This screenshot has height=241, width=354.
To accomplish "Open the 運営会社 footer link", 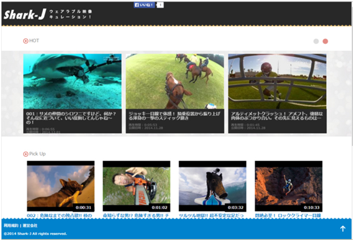I will pyautogui.click(x=30, y=226).
